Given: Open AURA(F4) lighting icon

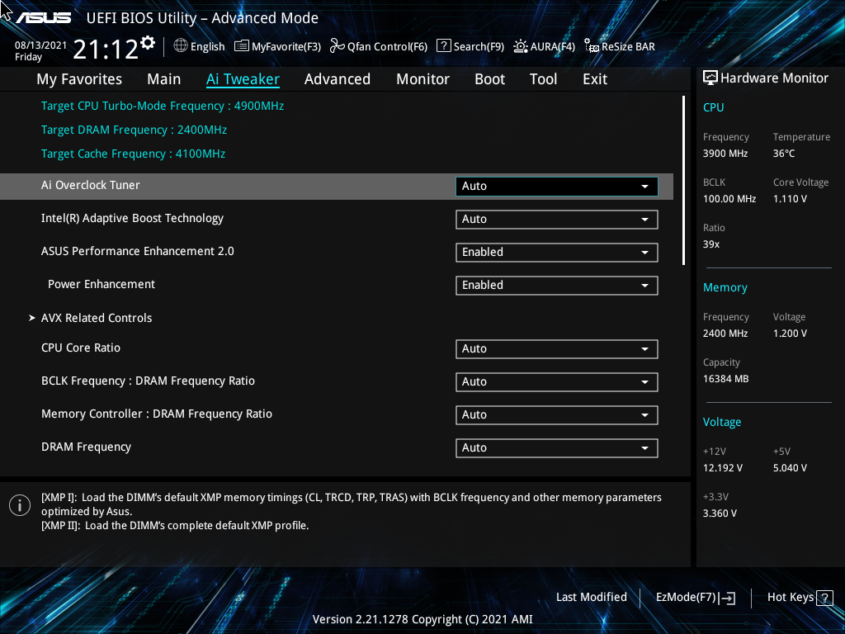Looking at the screenshot, I should pos(521,46).
